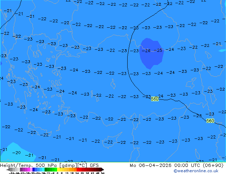Click the (06+90) forecast hour label

pos(213,165)
